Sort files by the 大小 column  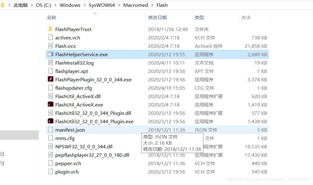tap(246, 18)
